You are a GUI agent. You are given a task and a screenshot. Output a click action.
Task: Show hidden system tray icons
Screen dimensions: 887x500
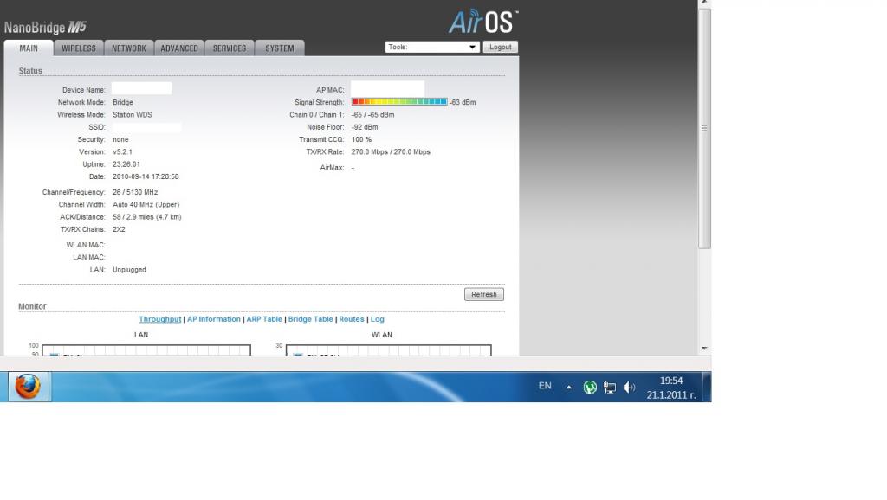click(569, 388)
